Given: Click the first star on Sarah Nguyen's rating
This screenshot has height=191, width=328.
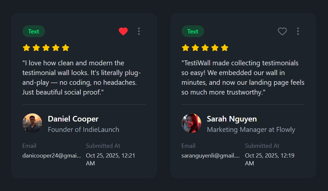Looking at the screenshot, I should 185,47.
